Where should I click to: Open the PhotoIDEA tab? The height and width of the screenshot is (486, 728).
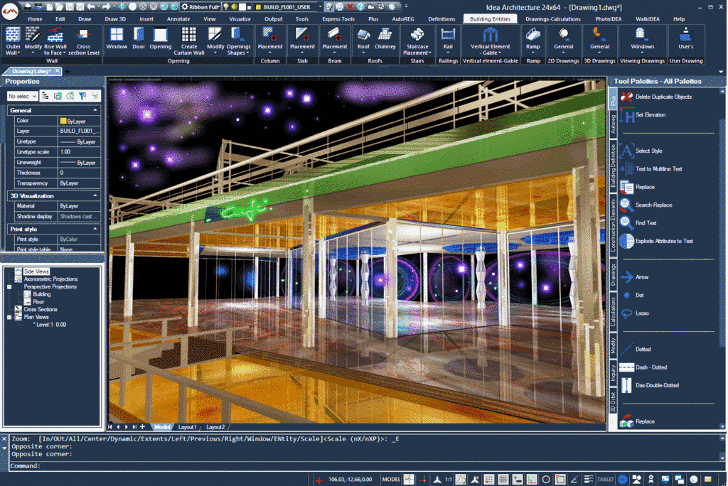[x=609, y=19]
